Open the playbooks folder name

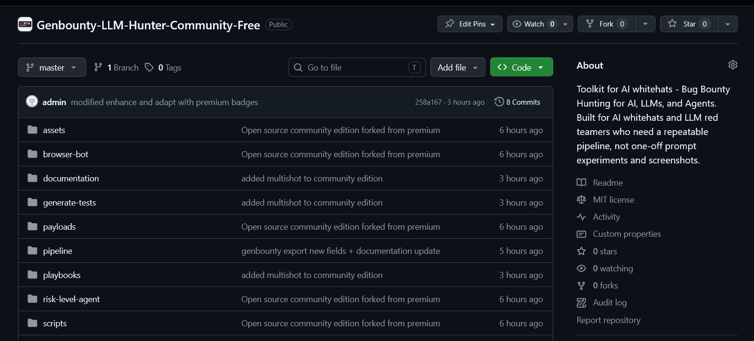click(x=62, y=275)
